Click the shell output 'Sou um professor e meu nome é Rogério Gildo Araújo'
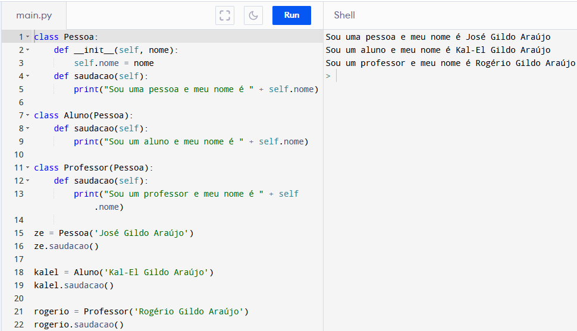The image size is (577, 331). [450, 63]
